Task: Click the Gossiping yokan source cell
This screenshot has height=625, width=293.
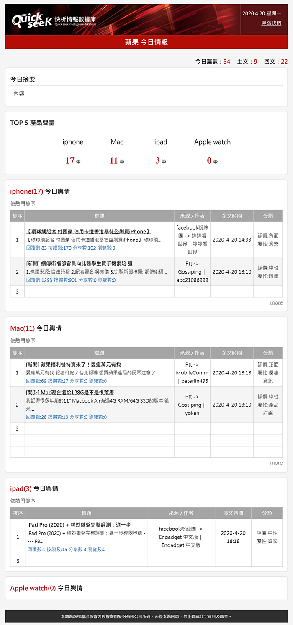Action: [193, 405]
